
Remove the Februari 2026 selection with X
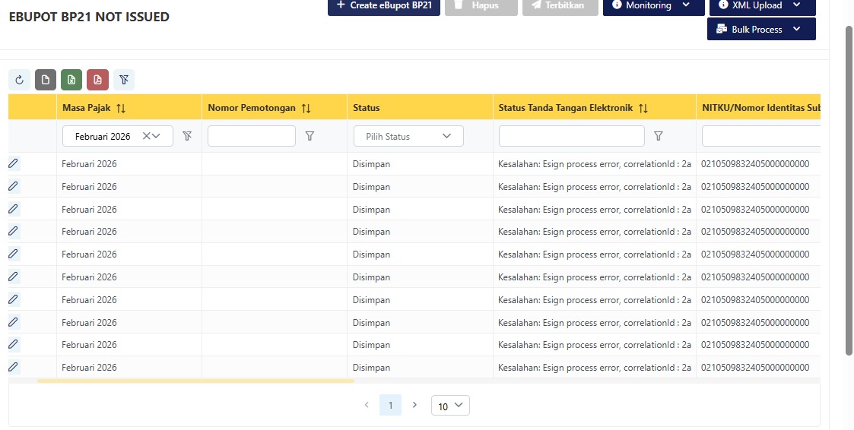(146, 135)
